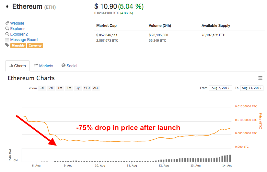Image resolution: width=267 pixels, height=172 pixels.
Task: Edit the To date field Aug 14, 2015
Action: pos(251,88)
